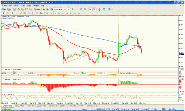Screen dimensions: 185x111
Task: Click the Default profile status field
Action: point(84,109)
